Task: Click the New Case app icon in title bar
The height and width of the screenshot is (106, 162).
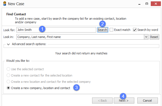Action: coord(5,4)
